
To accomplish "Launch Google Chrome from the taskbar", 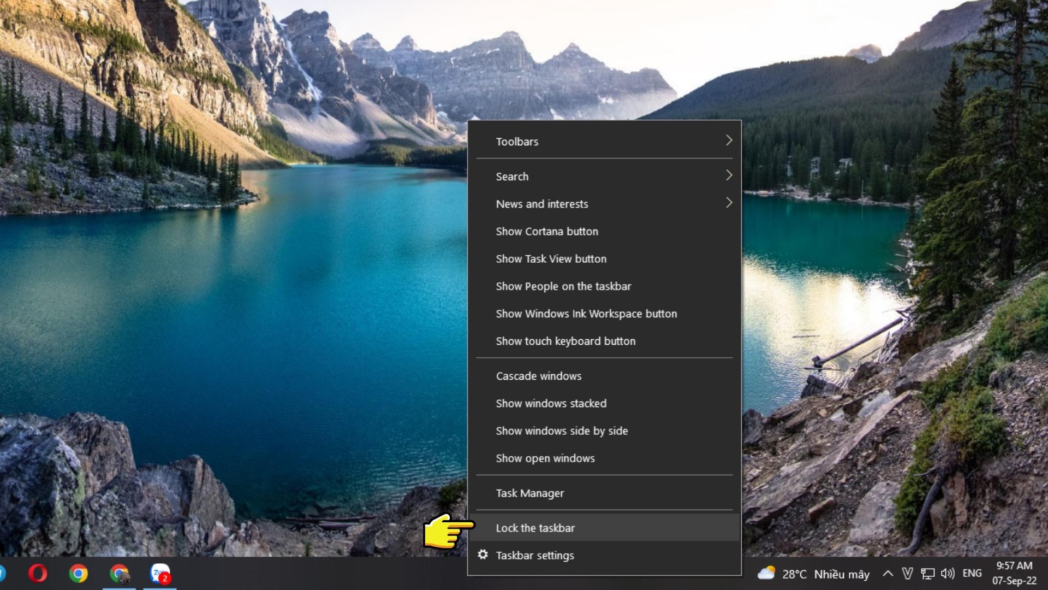I will coord(79,574).
